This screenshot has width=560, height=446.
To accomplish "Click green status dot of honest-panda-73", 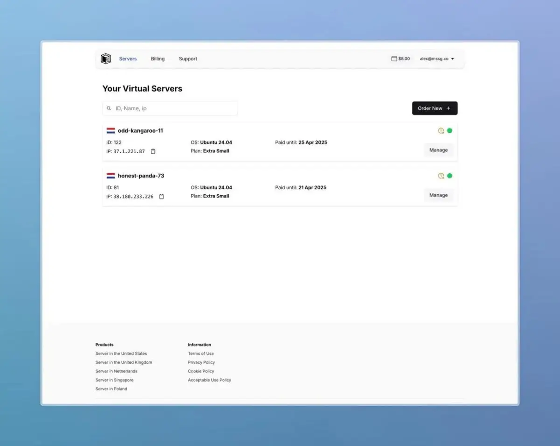I will click(450, 176).
